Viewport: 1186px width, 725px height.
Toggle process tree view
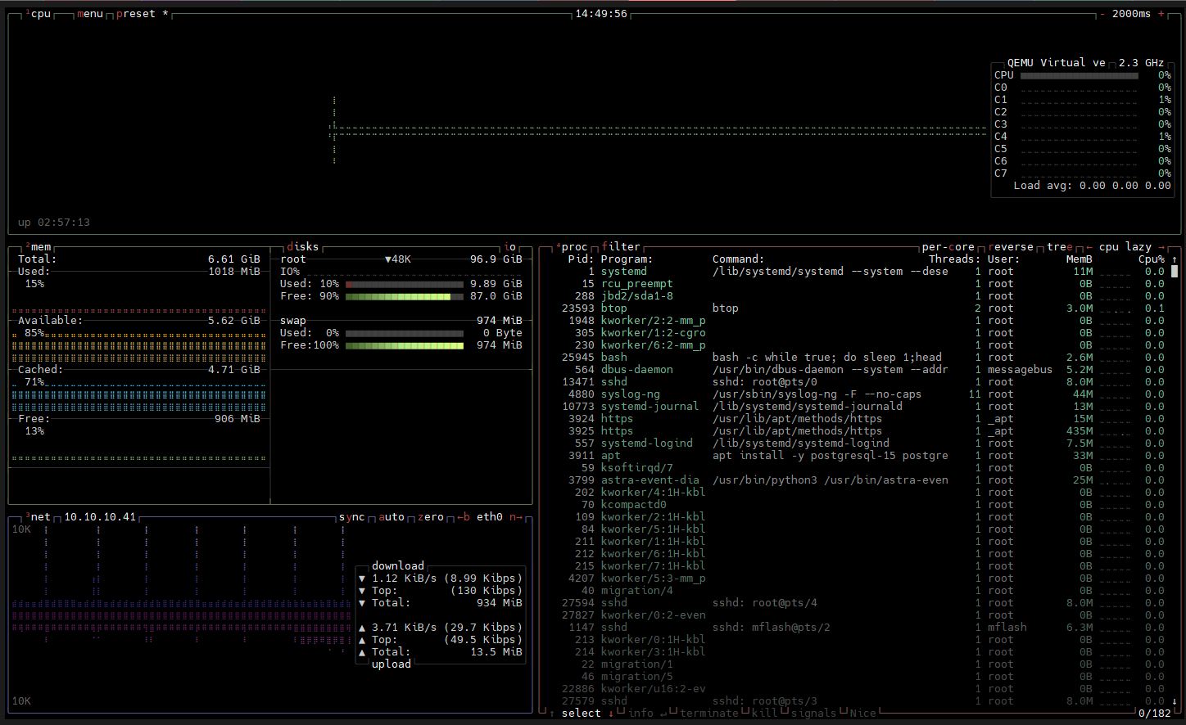point(1060,247)
